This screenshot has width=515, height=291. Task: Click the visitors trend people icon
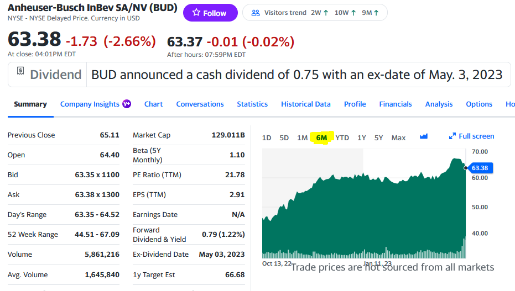pos(256,13)
